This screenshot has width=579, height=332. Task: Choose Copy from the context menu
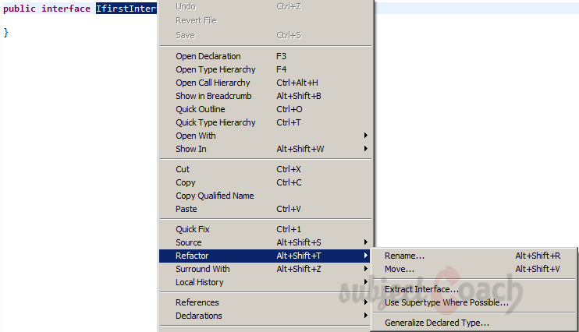pyautogui.click(x=265, y=182)
